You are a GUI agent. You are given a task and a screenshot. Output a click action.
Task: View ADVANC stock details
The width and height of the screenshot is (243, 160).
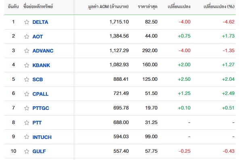[x=43, y=51]
